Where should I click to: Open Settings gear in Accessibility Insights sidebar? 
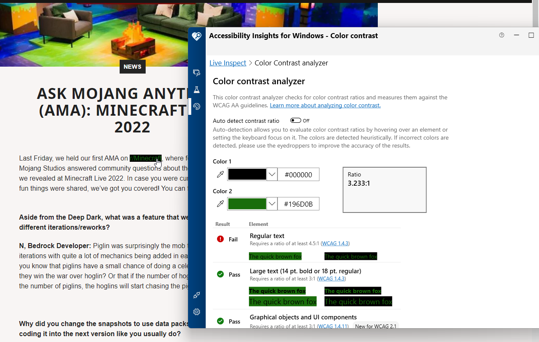point(196,312)
